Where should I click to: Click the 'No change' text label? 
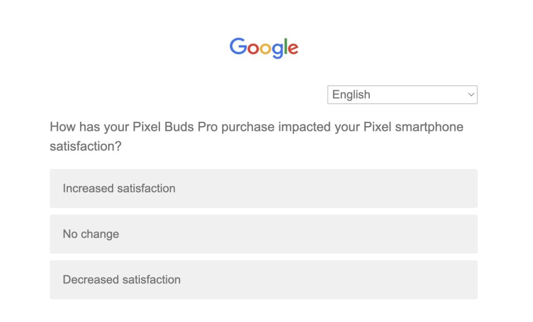pyautogui.click(x=91, y=234)
